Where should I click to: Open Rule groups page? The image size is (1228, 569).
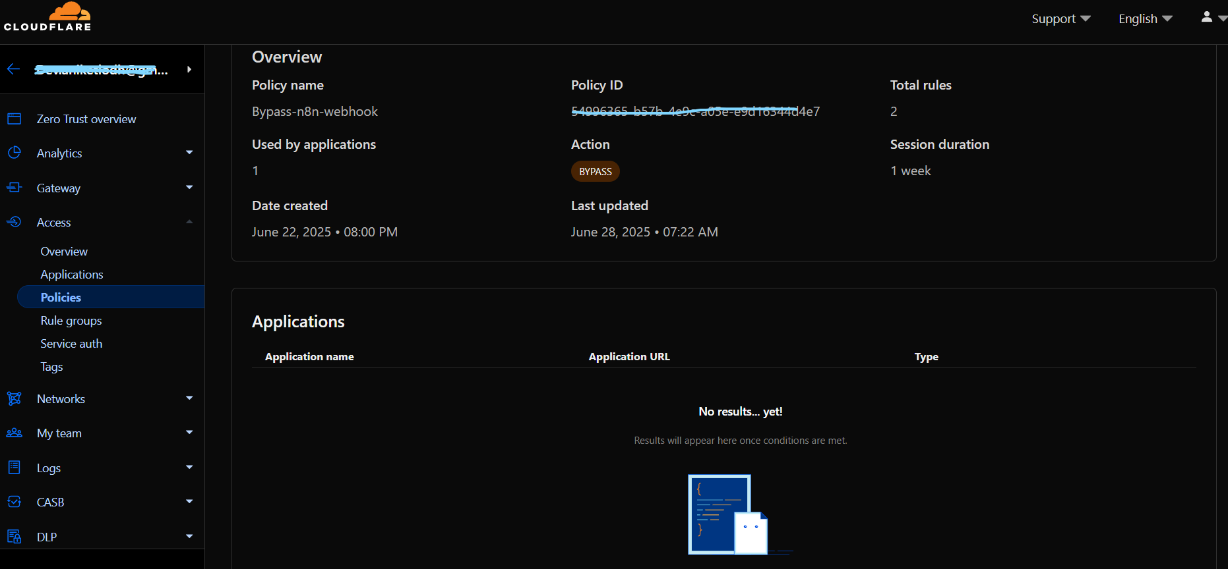point(71,320)
